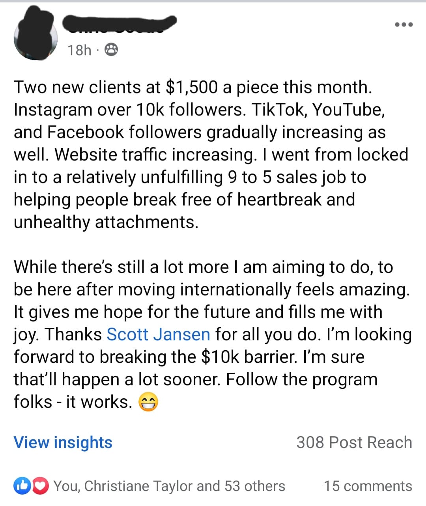
Task: Click the group audience privacy icon
Action: tap(111, 50)
